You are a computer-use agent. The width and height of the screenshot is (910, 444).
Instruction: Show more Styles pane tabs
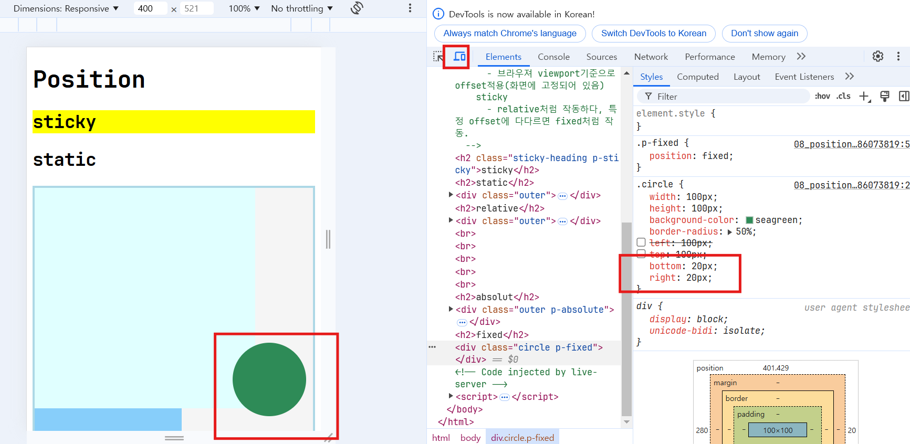tap(849, 77)
